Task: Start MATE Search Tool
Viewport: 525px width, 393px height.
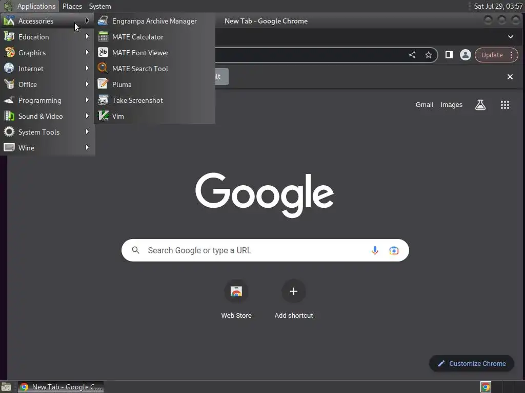Action: click(154, 69)
